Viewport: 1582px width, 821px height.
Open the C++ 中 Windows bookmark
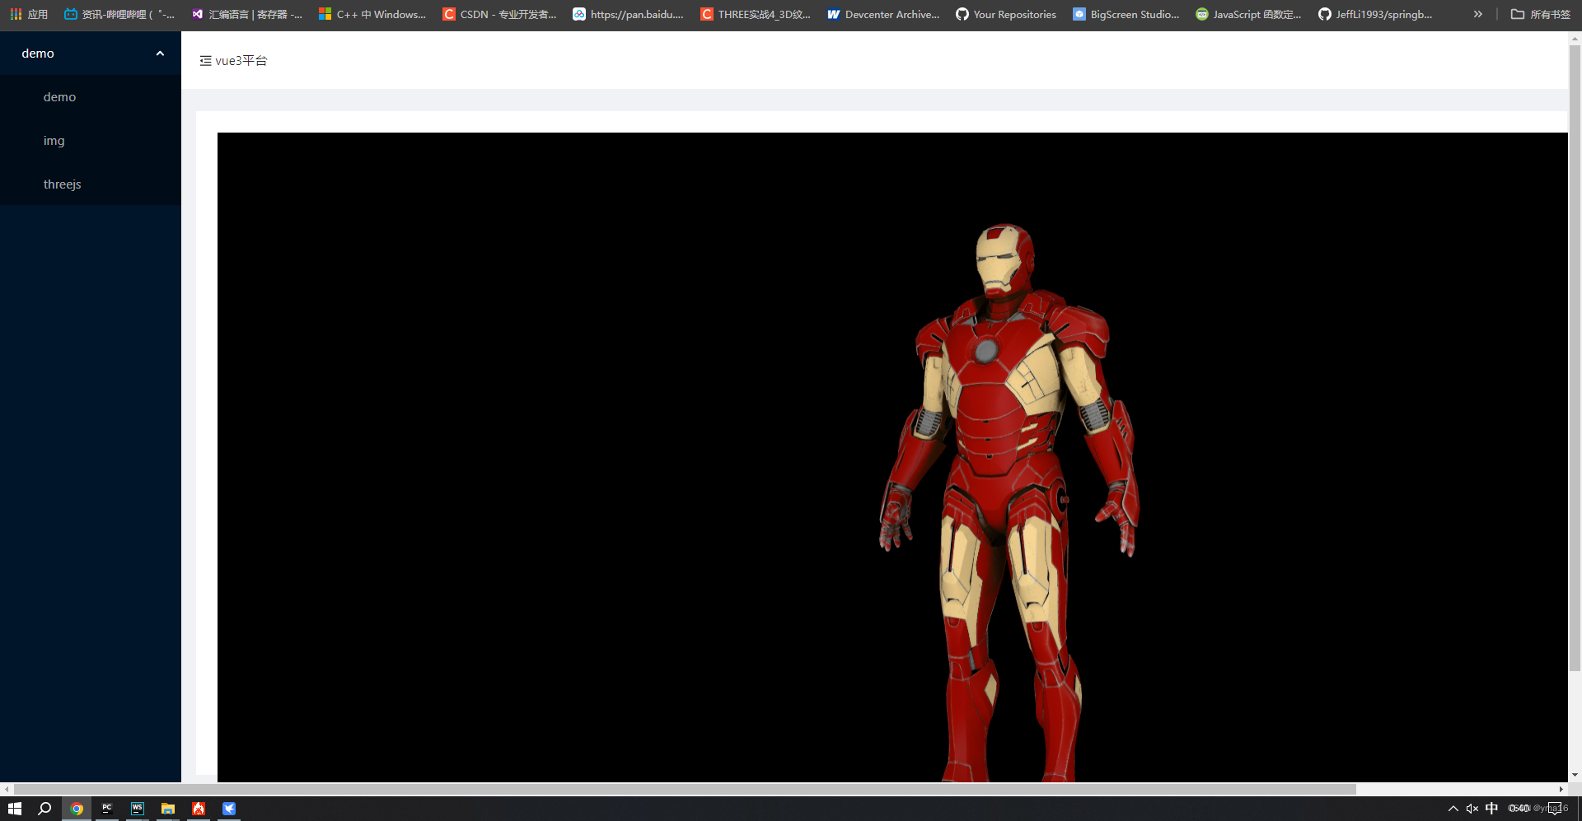[x=372, y=14]
